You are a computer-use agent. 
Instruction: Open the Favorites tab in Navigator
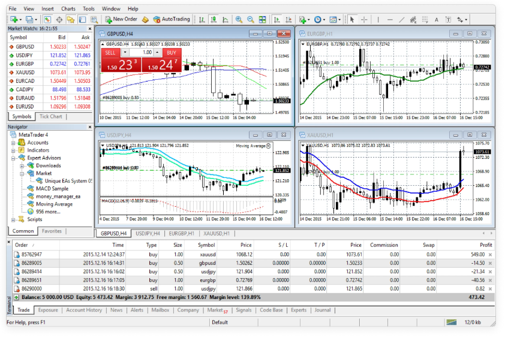coord(52,231)
